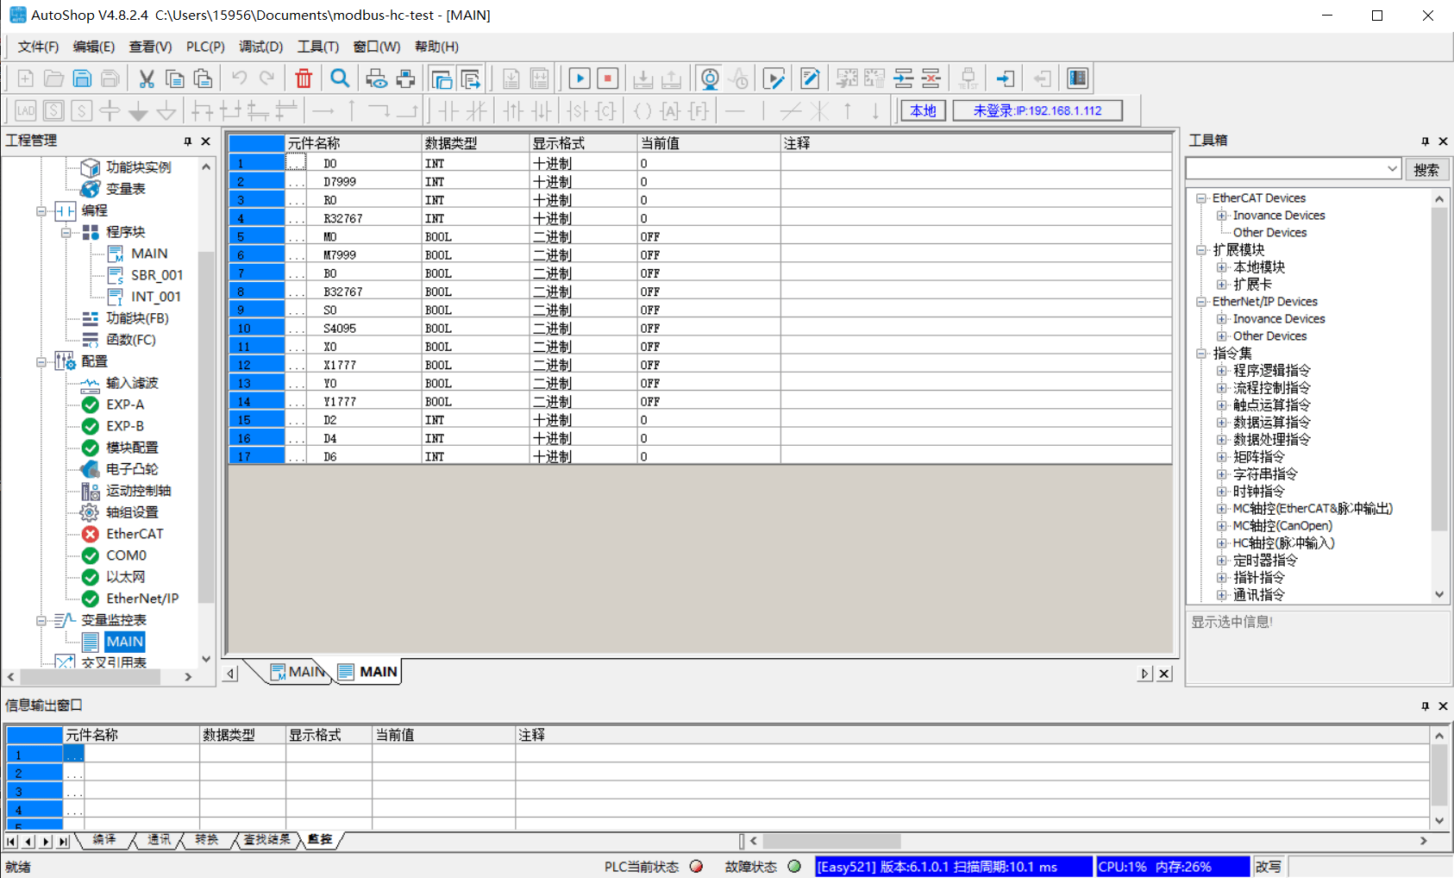Select SBR_001 in the project tree
The height and width of the screenshot is (878, 1454).
[157, 274]
